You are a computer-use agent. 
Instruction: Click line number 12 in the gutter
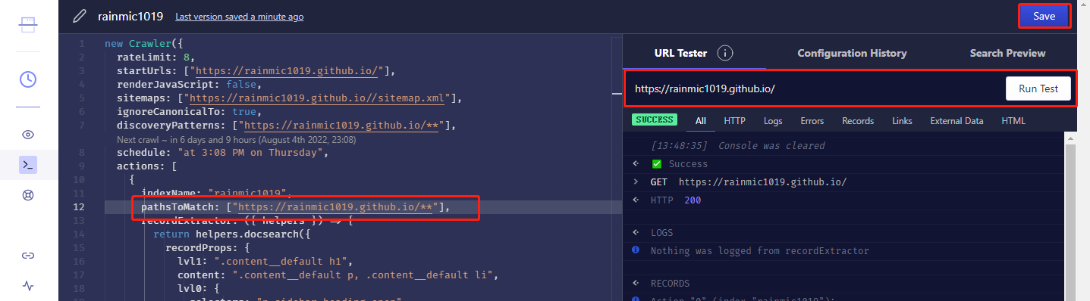coord(80,206)
